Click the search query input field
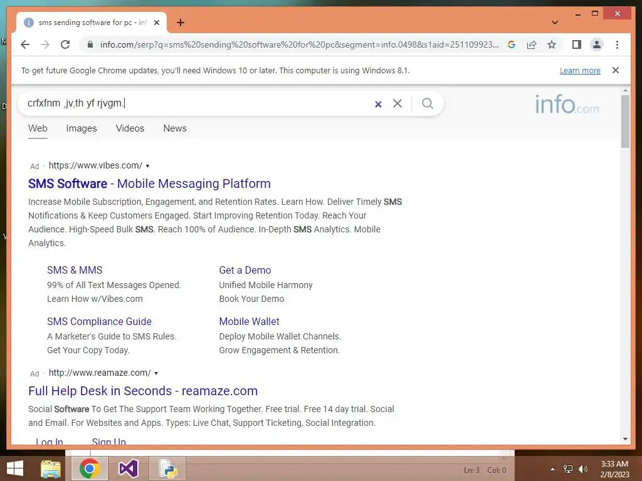642x481 pixels. coord(196,103)
